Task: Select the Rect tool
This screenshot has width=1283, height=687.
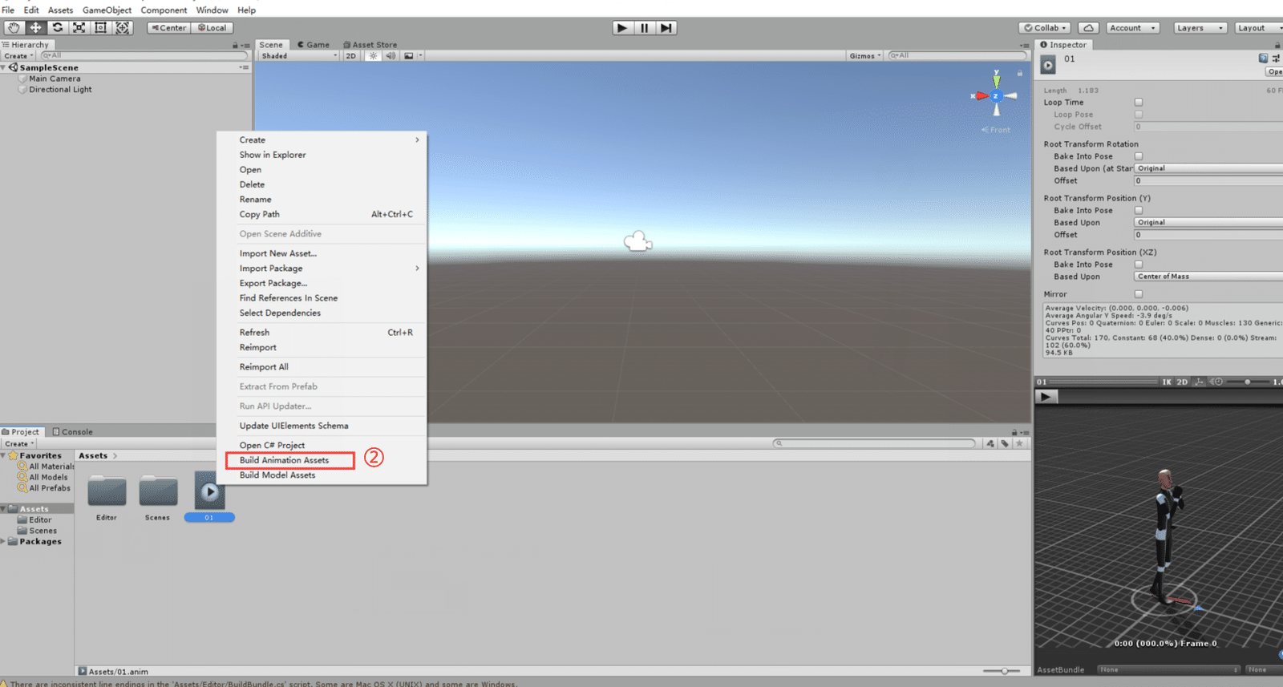Action: click(100, 27)
